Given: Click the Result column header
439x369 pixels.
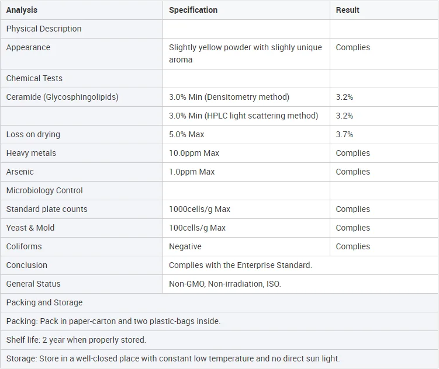Looking at the screenshot, I should tap(347, 10).
